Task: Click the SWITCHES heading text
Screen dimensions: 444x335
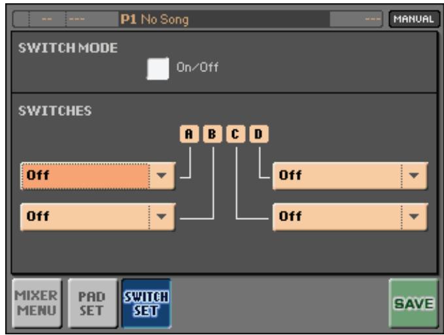Action: tap(55, 111)
